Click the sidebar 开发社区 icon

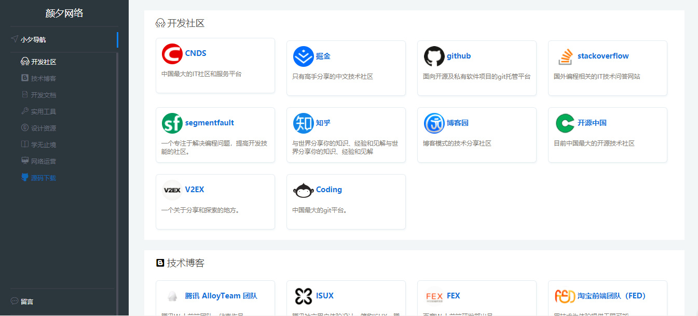tap(24, 62)
